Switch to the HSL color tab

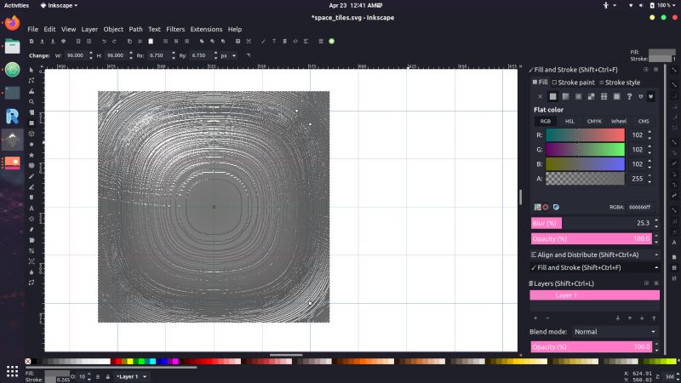(x=569, y=121)
